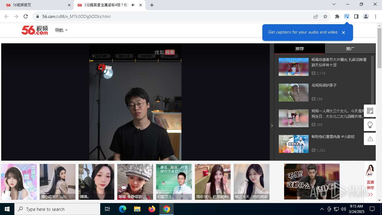Open Chrome three-dot menu

[375, 16]
